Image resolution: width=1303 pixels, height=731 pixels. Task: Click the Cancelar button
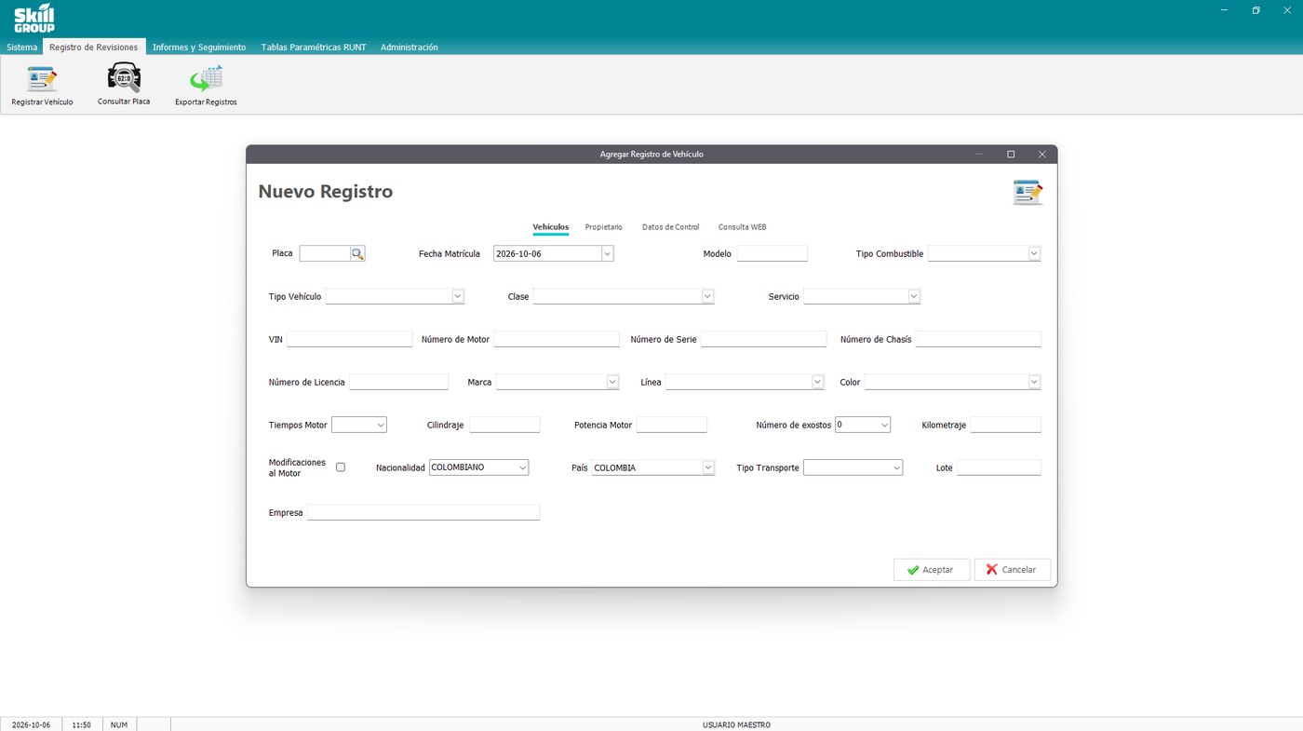(1012, 569)
